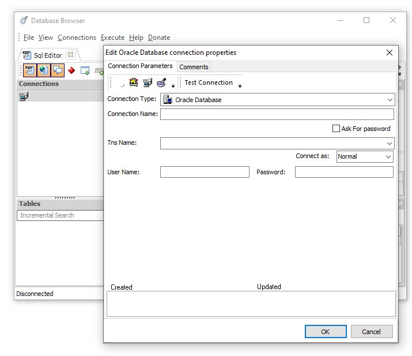Open the Help menu
Viewport: 412px width, 356px height.
(136, 38)
